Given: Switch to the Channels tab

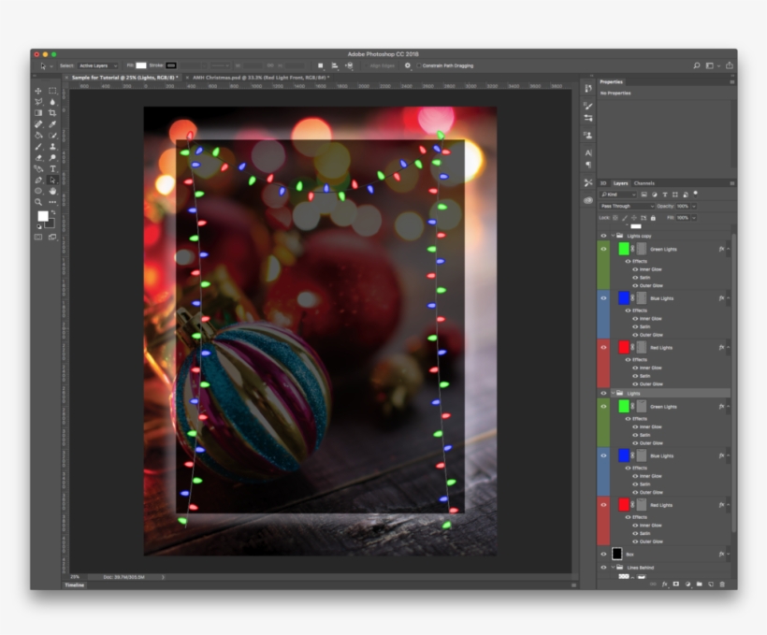Looking at the screenshot, I should click(644, 183).
